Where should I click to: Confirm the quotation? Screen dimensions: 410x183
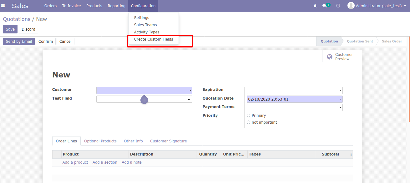46,41
